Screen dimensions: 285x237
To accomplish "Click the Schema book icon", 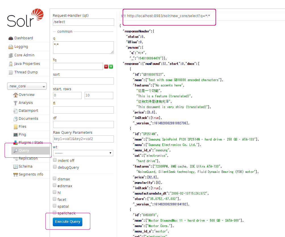I will click(x=15, y=166).
